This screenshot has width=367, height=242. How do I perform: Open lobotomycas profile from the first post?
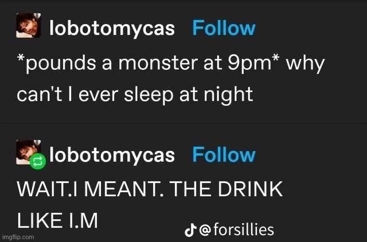click(x=112, y=29)
